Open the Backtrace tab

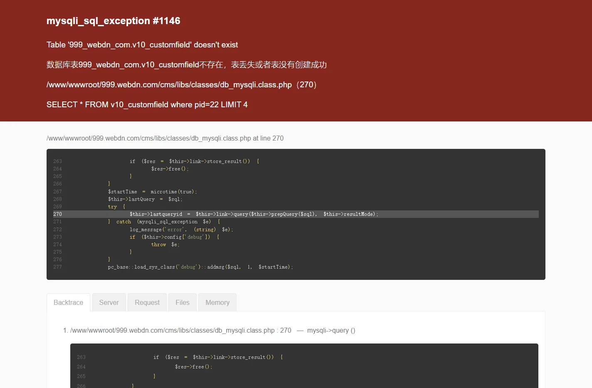click(x=68, y=302)
